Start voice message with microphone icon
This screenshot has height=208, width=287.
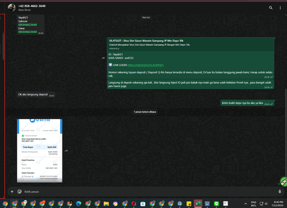click(x=280, y=191)
